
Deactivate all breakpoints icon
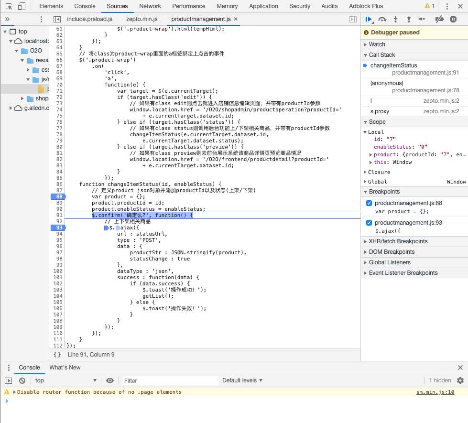point(440,19)
